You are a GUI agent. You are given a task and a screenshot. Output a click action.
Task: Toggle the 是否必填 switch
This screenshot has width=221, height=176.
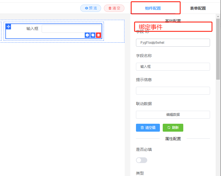point(142,160)
